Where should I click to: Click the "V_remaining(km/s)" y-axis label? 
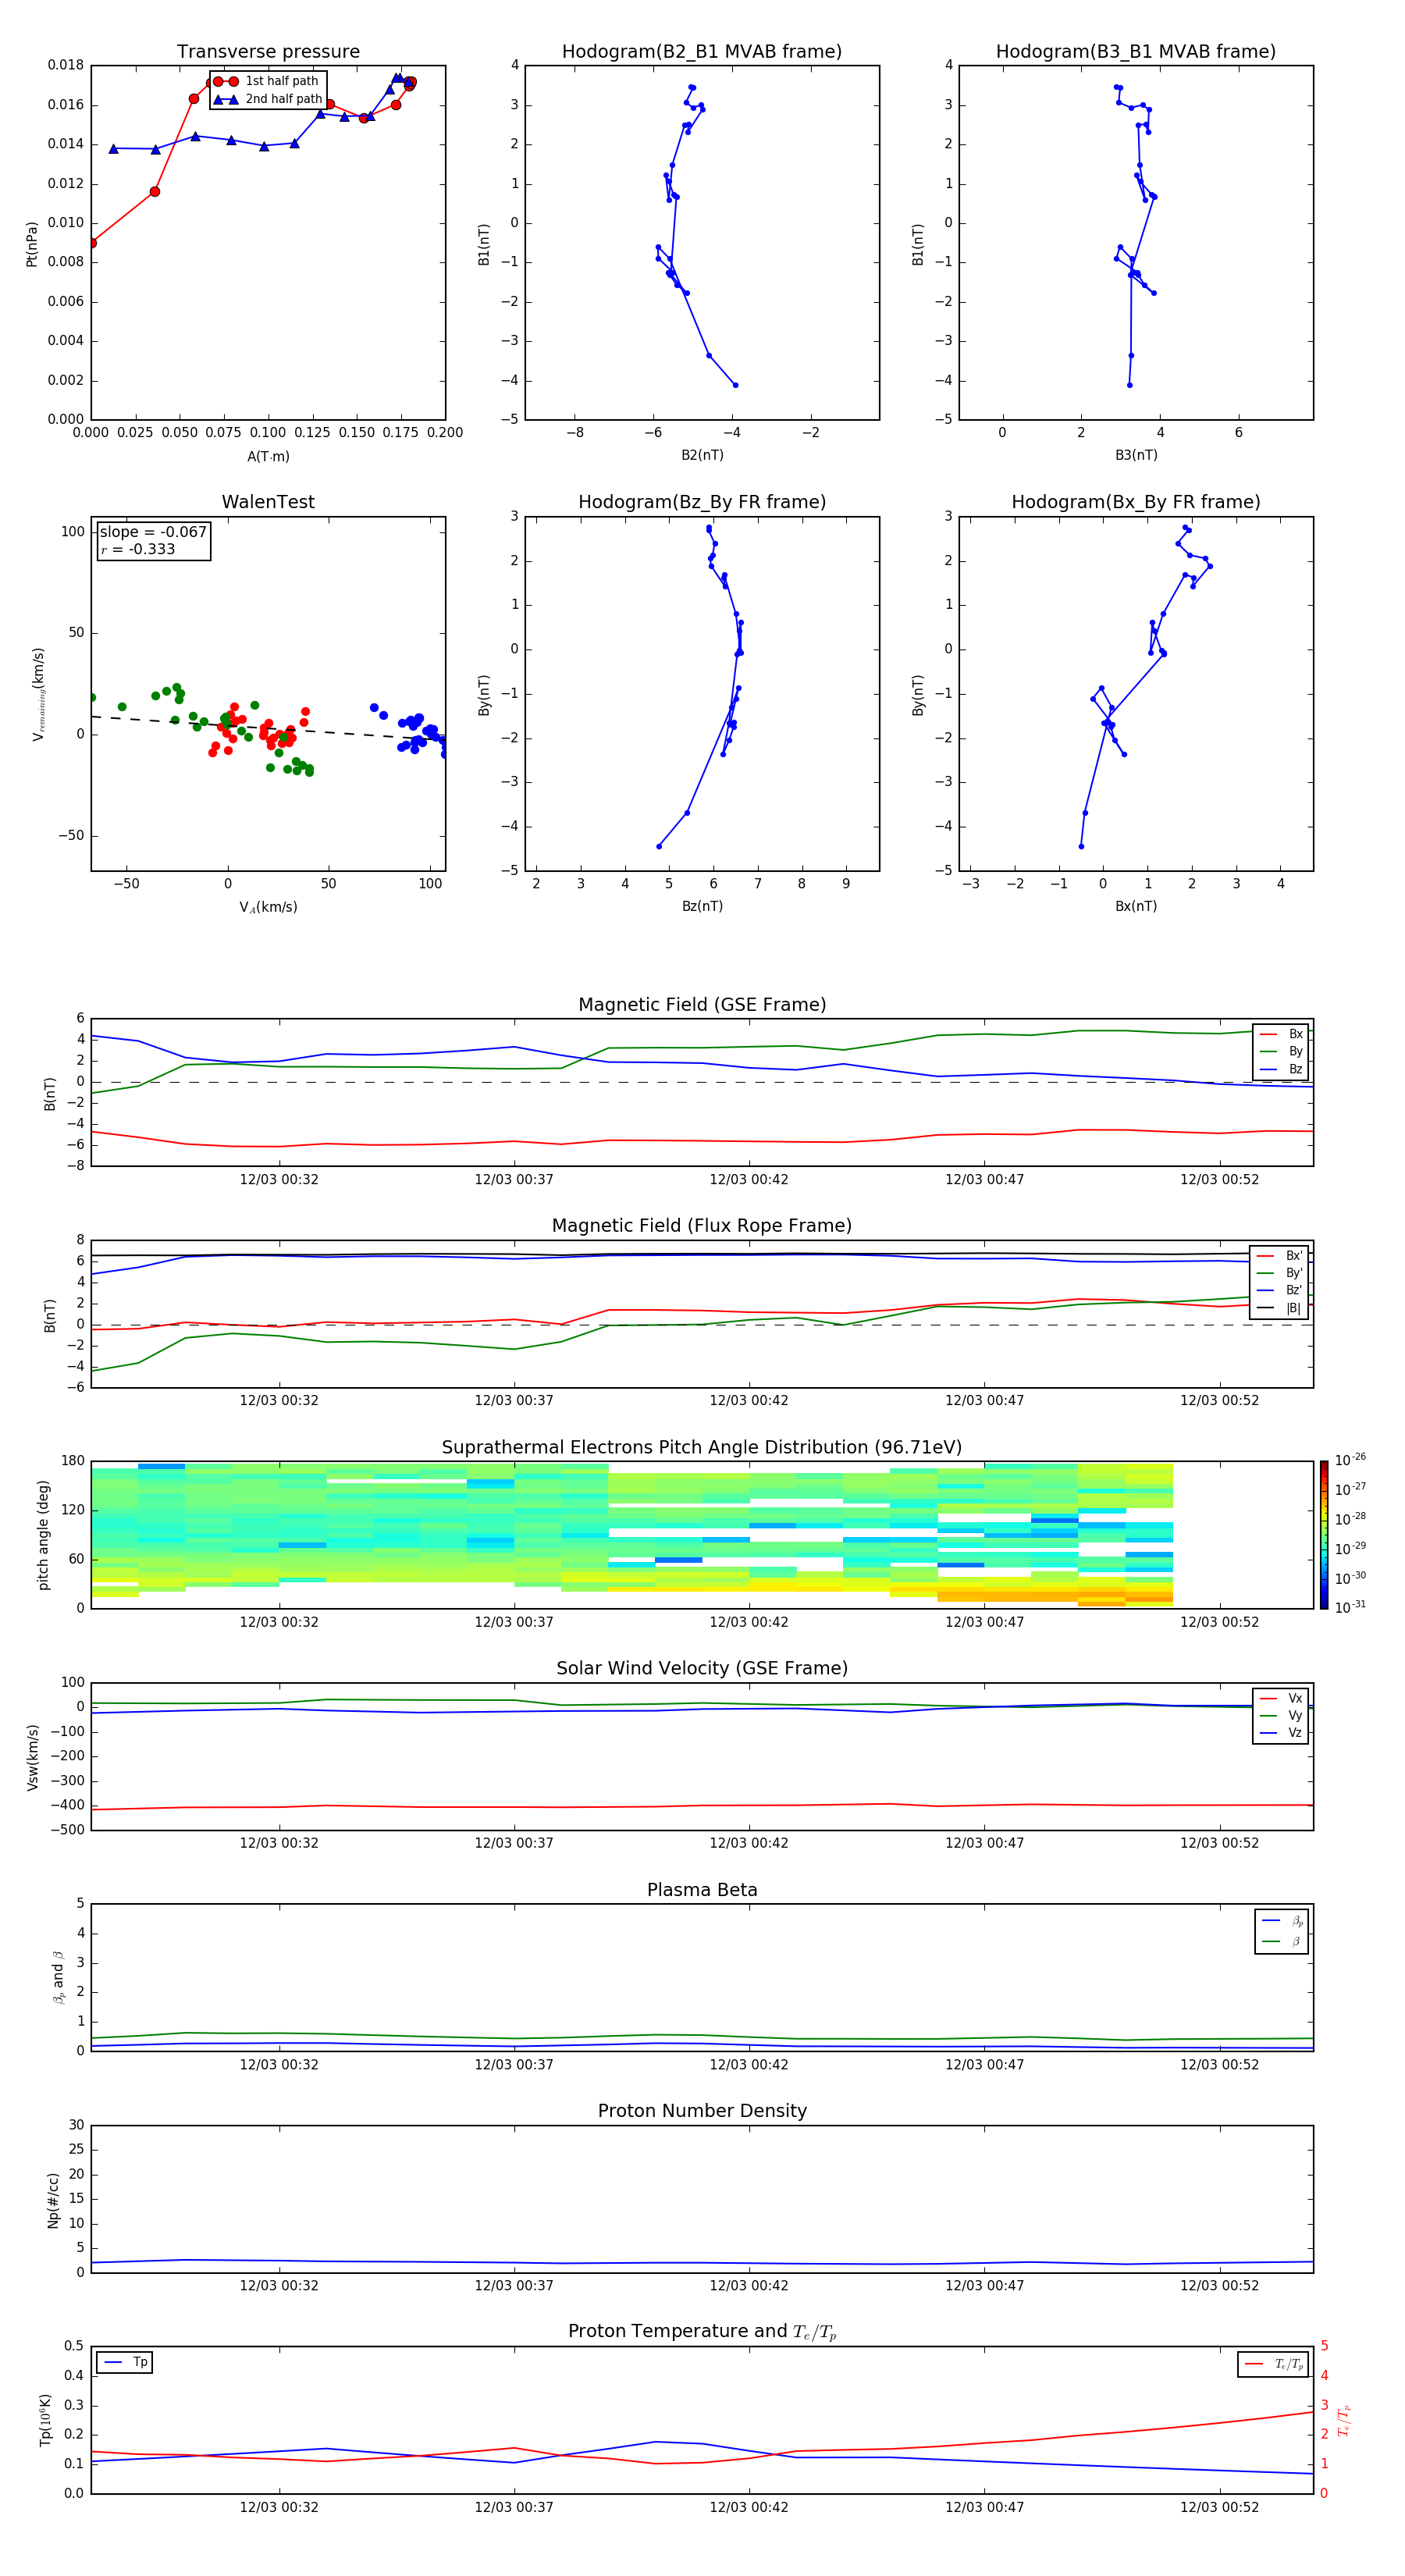point(39,694)
